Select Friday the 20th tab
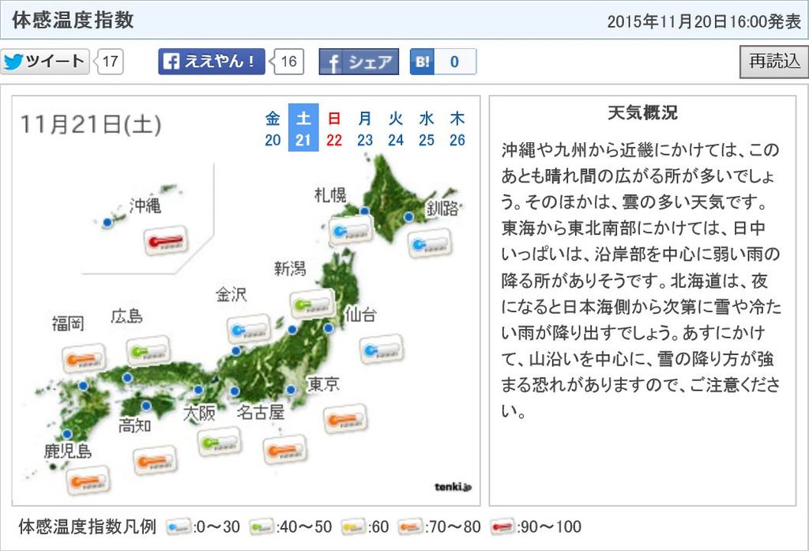 click(x=273, y=128)
